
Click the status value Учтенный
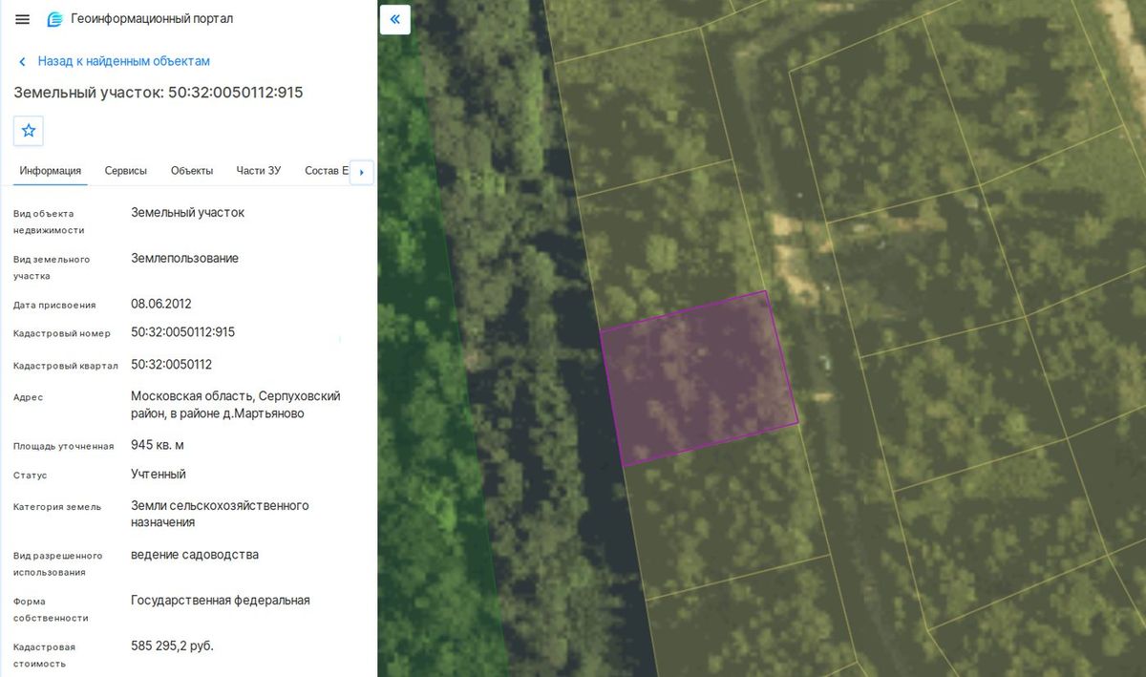[x=159, y=474]
